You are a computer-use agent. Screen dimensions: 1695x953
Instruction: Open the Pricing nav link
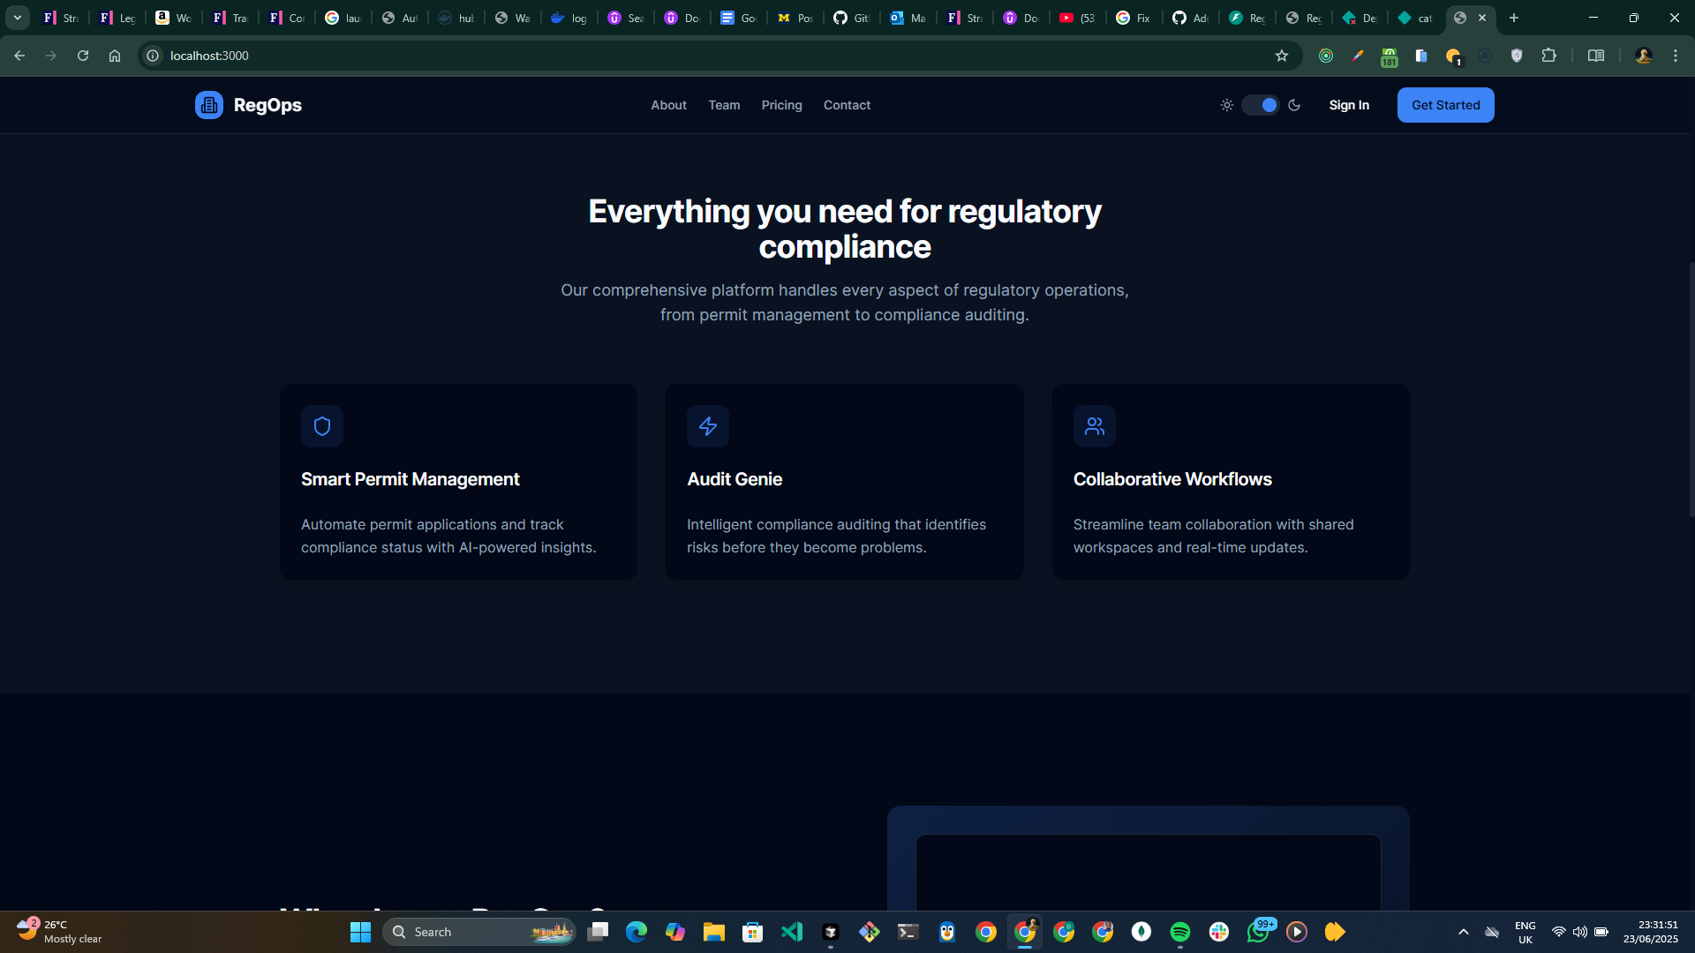781,105
